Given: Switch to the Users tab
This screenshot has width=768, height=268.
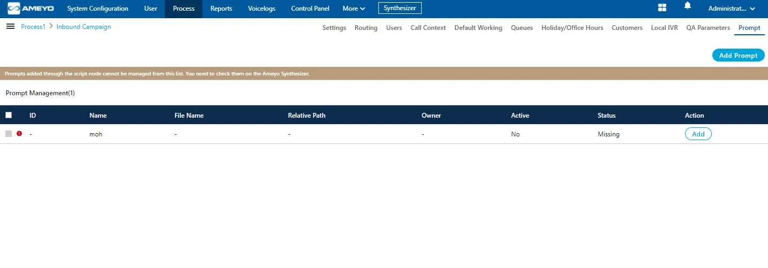Looking at the screenshot, I should pos(394,28).
